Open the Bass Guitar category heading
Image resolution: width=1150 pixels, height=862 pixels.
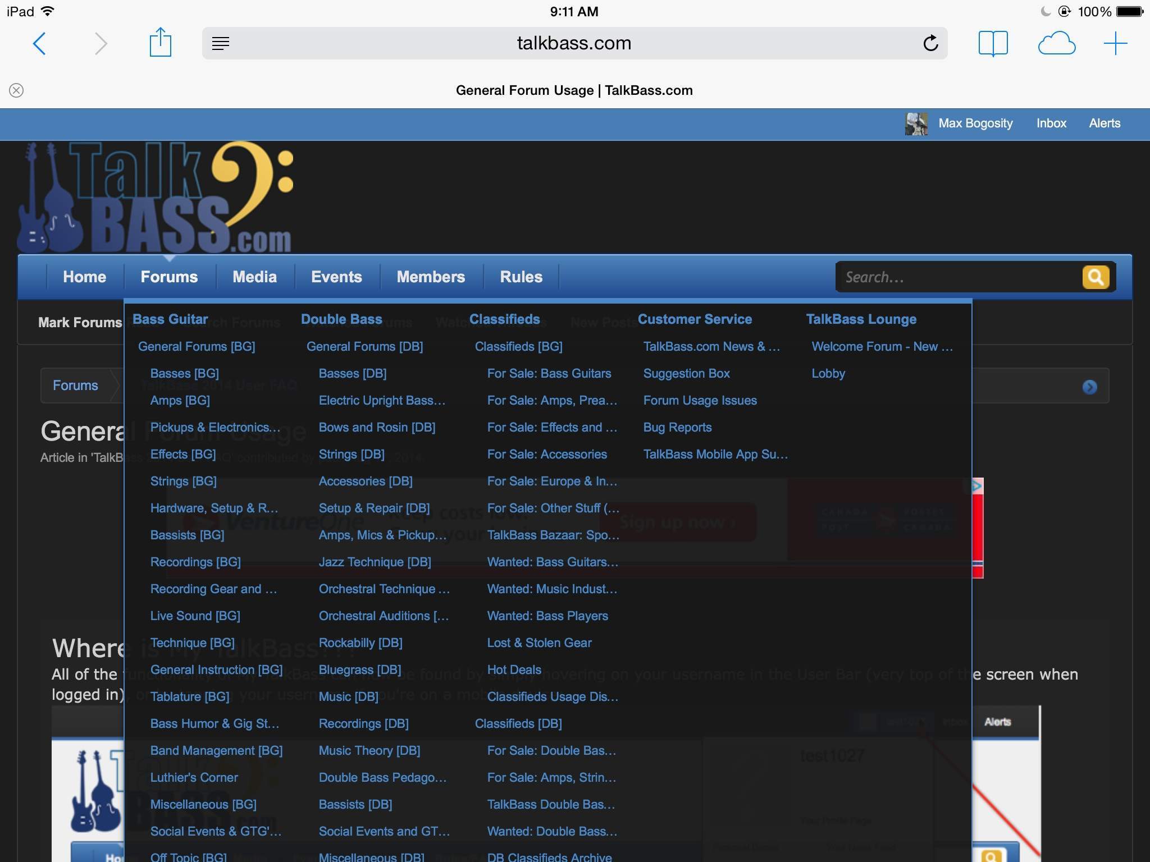click(170, 319)
